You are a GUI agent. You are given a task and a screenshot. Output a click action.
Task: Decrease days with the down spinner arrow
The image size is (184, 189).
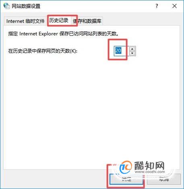tap(132, 53)
